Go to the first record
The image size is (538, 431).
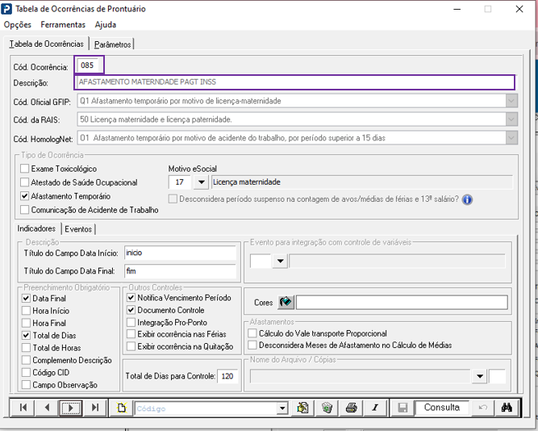(23, 408)
